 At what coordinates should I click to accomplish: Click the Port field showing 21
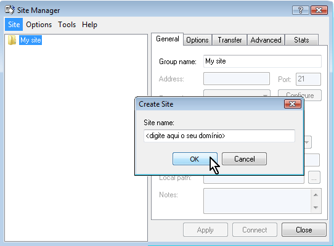308,79
